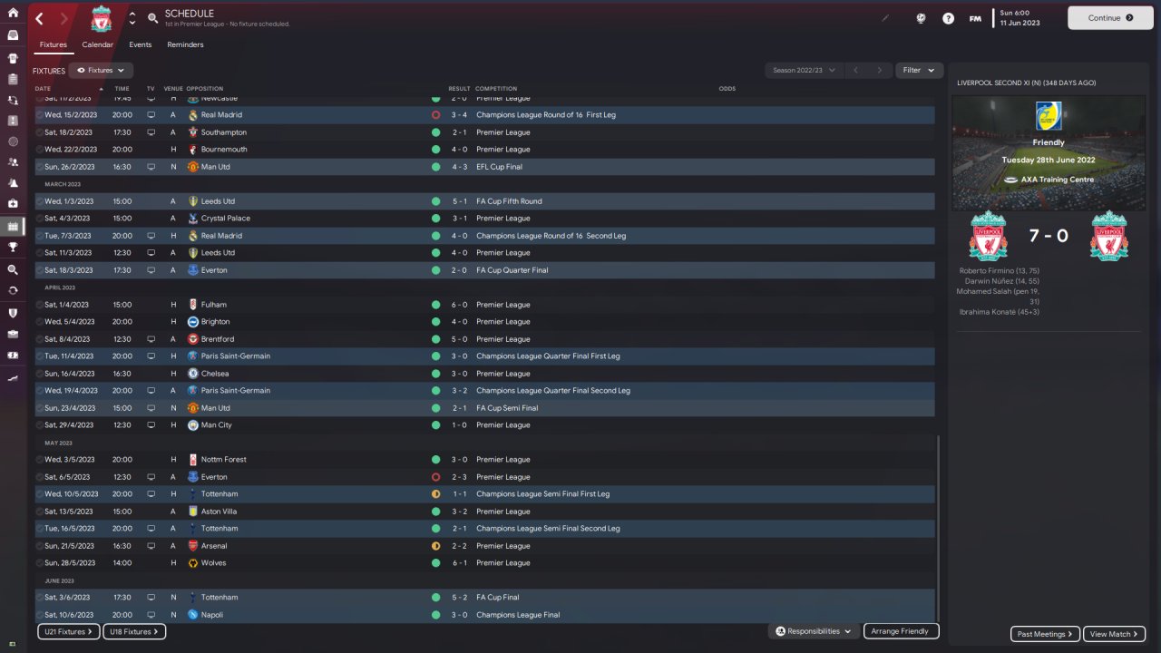Open the Season 2022/23 dropdown
1161x653 pixels.
804,70
